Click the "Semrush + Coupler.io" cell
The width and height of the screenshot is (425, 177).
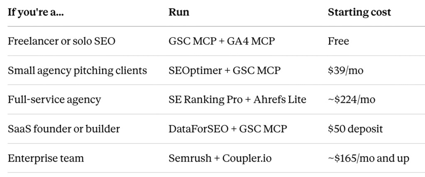click(220, 158)
